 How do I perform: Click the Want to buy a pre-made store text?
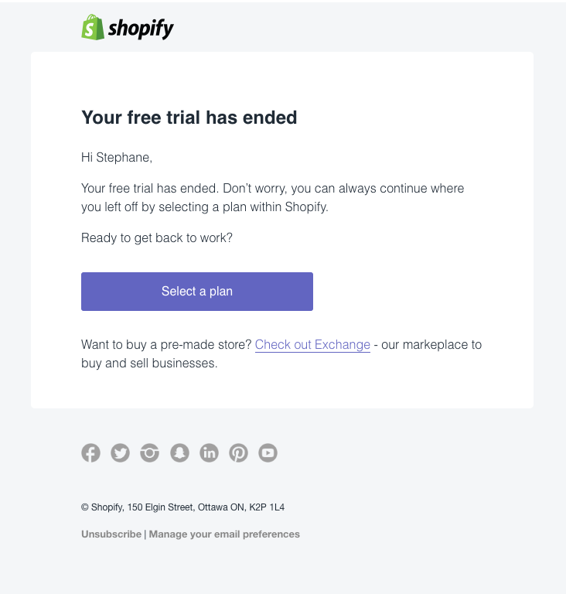click(166, 345)
